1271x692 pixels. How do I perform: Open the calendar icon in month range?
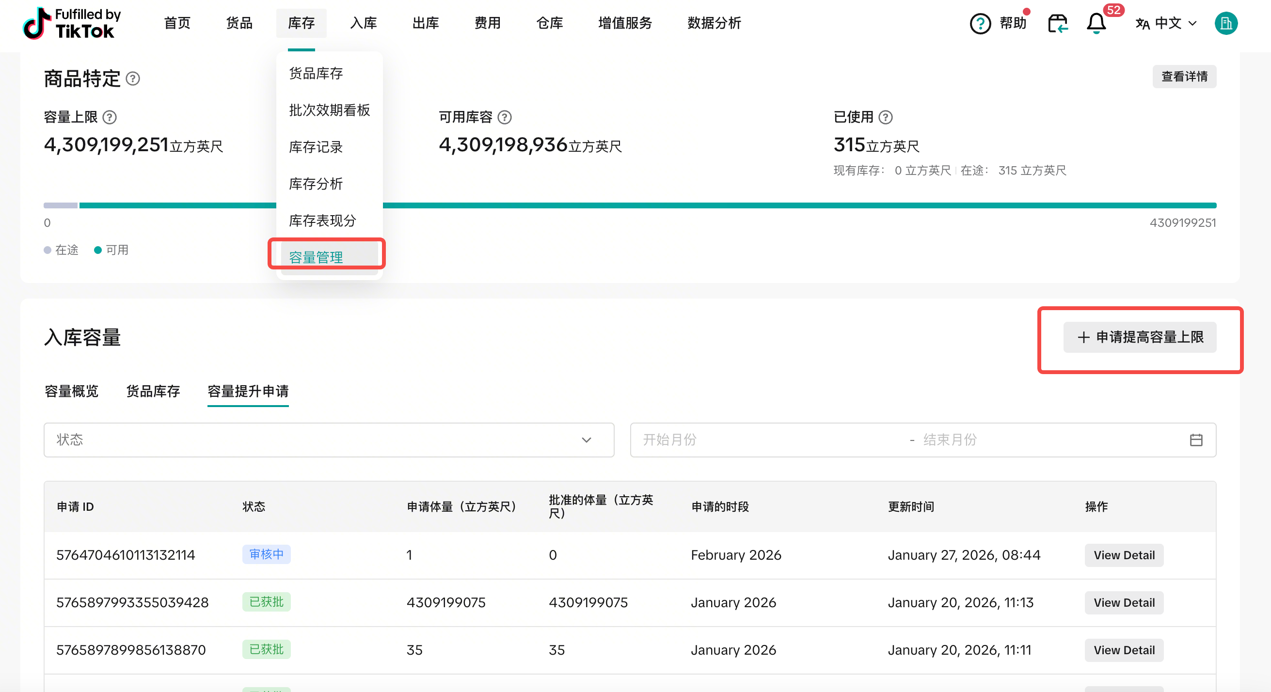click(x=1196, y=440)
